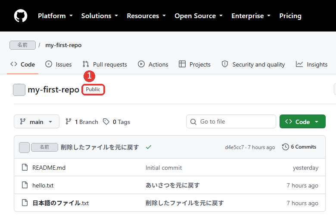This screenshot has width=336, height=216.
Task: Open the Enterprise dropdown
Action: [251, 16]
